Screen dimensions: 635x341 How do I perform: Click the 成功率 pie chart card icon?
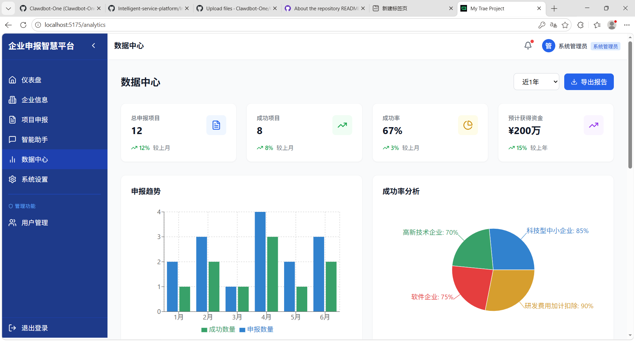point(468,125)
